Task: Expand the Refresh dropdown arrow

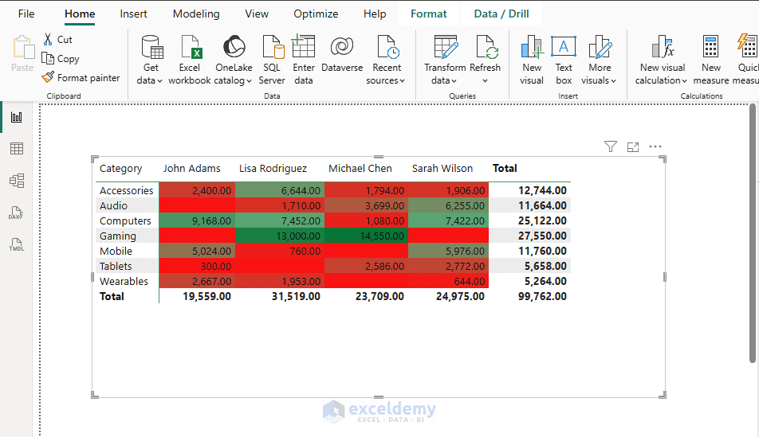Action: tap(485, 81)
